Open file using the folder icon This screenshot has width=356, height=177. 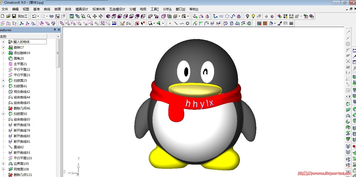pos(8,16)
